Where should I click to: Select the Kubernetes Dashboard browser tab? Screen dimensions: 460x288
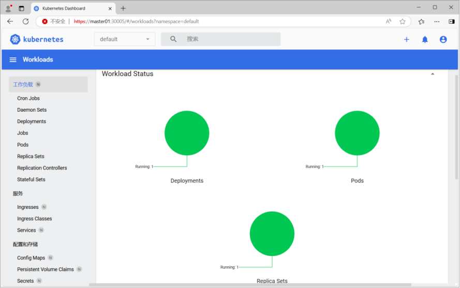point(73,8)
